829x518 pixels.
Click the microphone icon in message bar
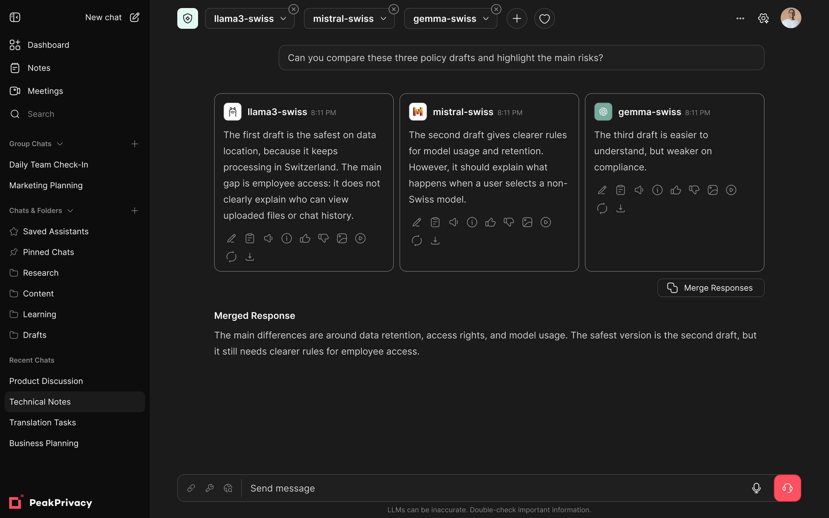(756, 488)
